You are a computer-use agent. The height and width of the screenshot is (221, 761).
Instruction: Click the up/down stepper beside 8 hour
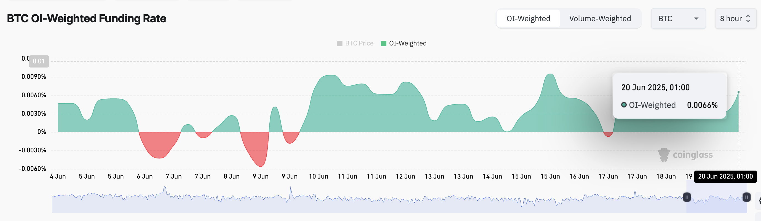(748, 18)
